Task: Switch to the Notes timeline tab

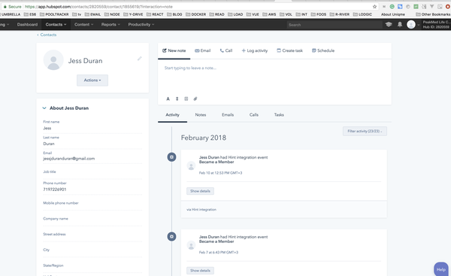Action: [x=201, y=115]
